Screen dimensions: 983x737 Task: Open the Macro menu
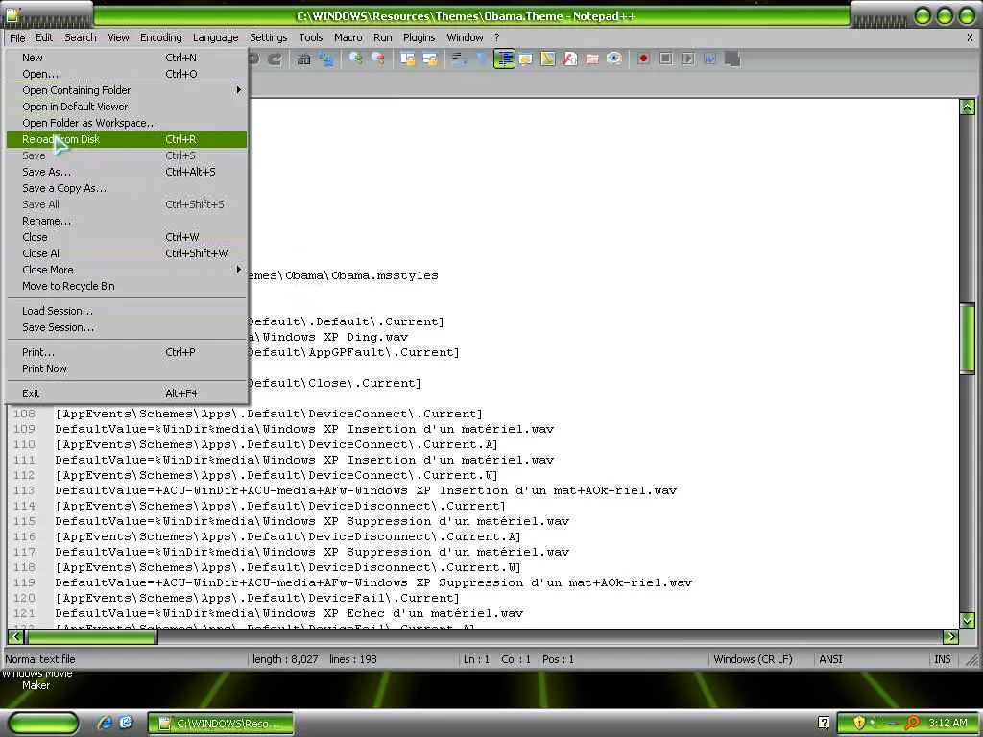tap(348, 37)
